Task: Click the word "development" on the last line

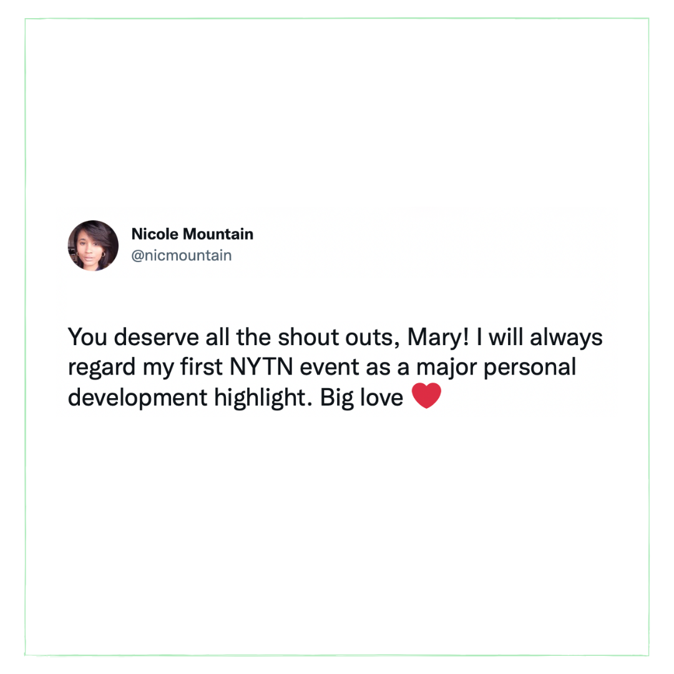Action: [137, 398]
